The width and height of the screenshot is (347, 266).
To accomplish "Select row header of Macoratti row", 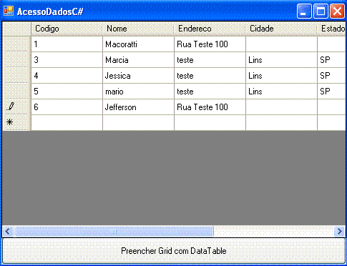I will (16, 44).
